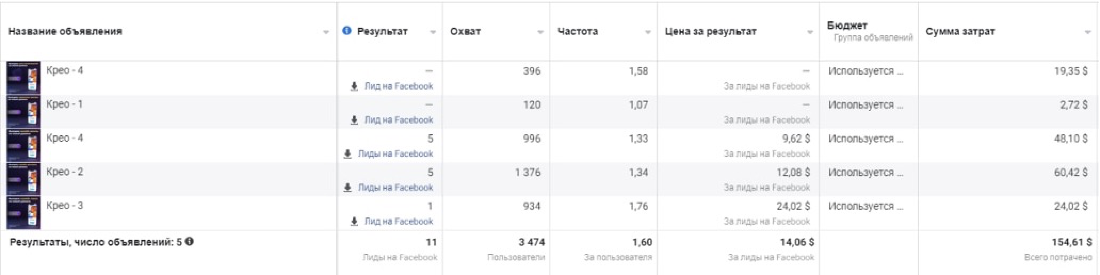Click the Крео - 1 ad thumbnail
The width and height of the screenshot is (1100, 275).
[x=23, y=112]
